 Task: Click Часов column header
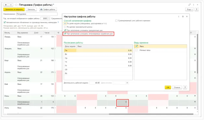click(x=49, y=33)
